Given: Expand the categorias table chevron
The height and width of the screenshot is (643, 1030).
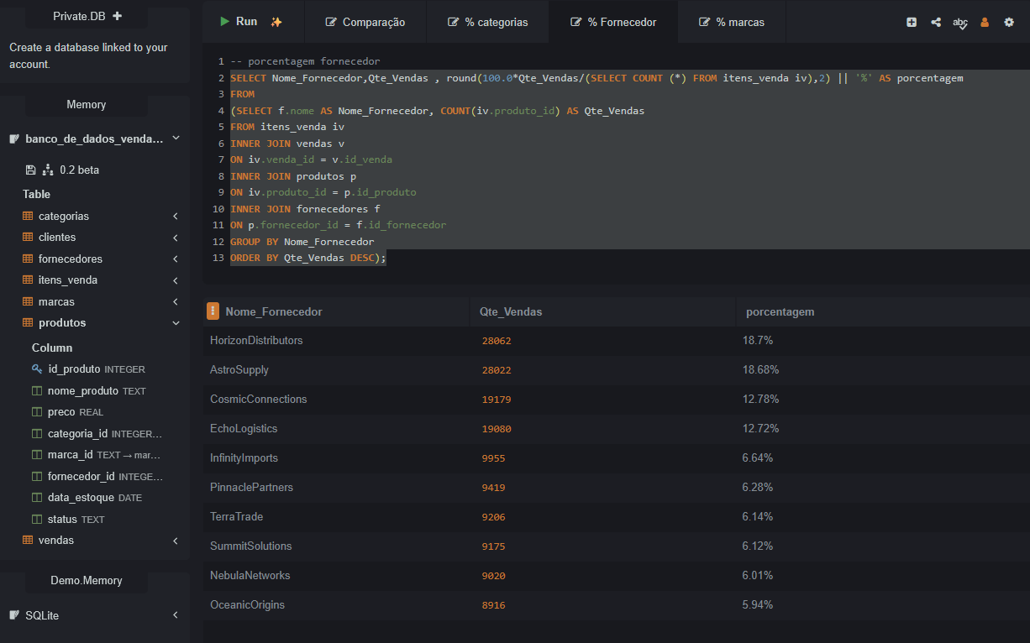Looking at the screenshot, I should [x=176, y=216].
